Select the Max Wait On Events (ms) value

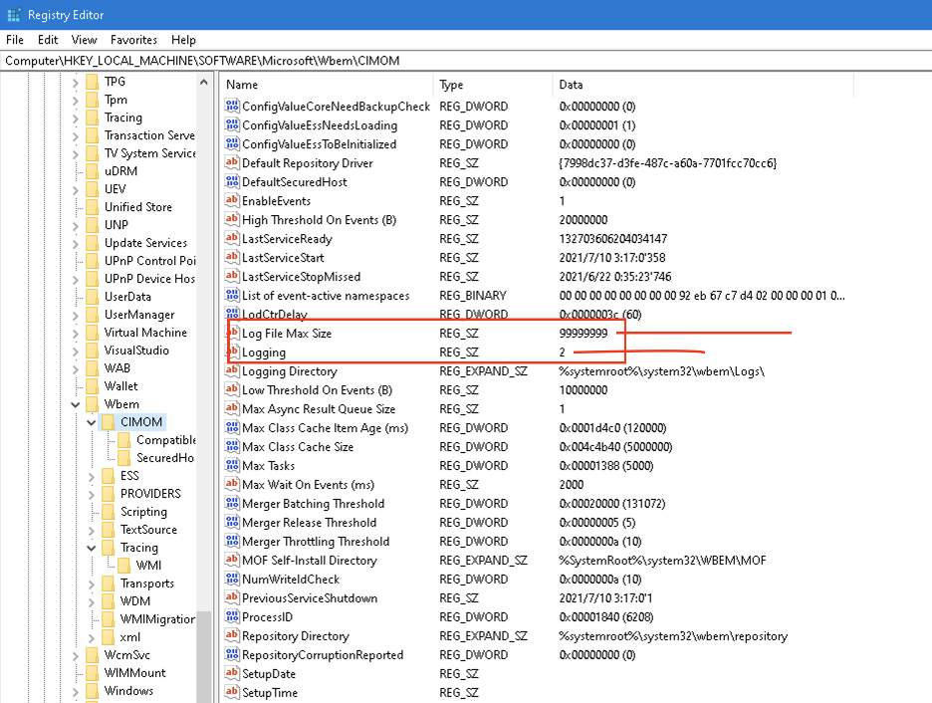pyautogui.click(x=309, y=484)
